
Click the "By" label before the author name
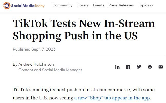pos(15,64)
